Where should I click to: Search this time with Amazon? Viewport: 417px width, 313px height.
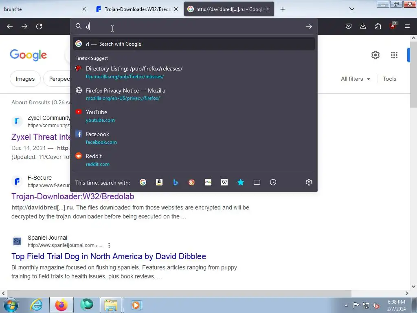click(x=159, y=182)
